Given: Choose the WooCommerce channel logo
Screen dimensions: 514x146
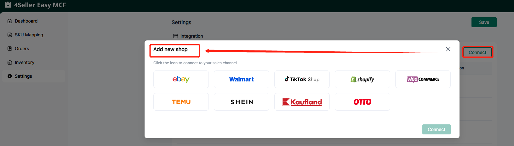Looking at the screenshot, I should click(423, 79).
